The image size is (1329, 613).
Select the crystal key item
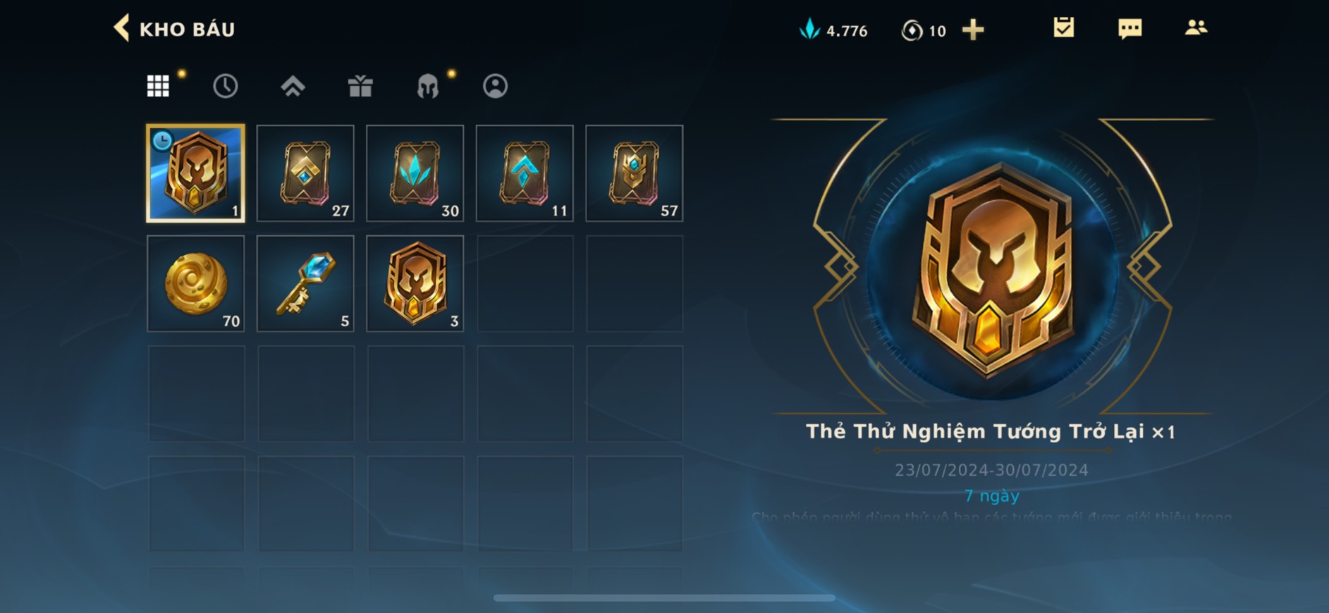point(305,283)
